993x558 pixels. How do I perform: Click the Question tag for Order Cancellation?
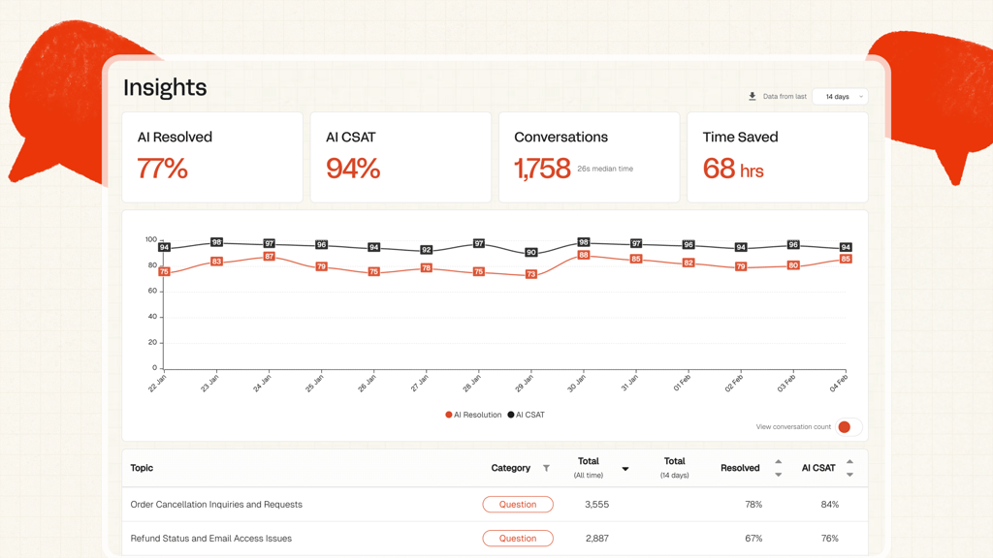[518, 504]
